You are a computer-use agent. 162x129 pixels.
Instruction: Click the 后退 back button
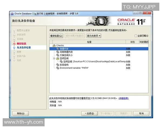(x=89, y=113)
